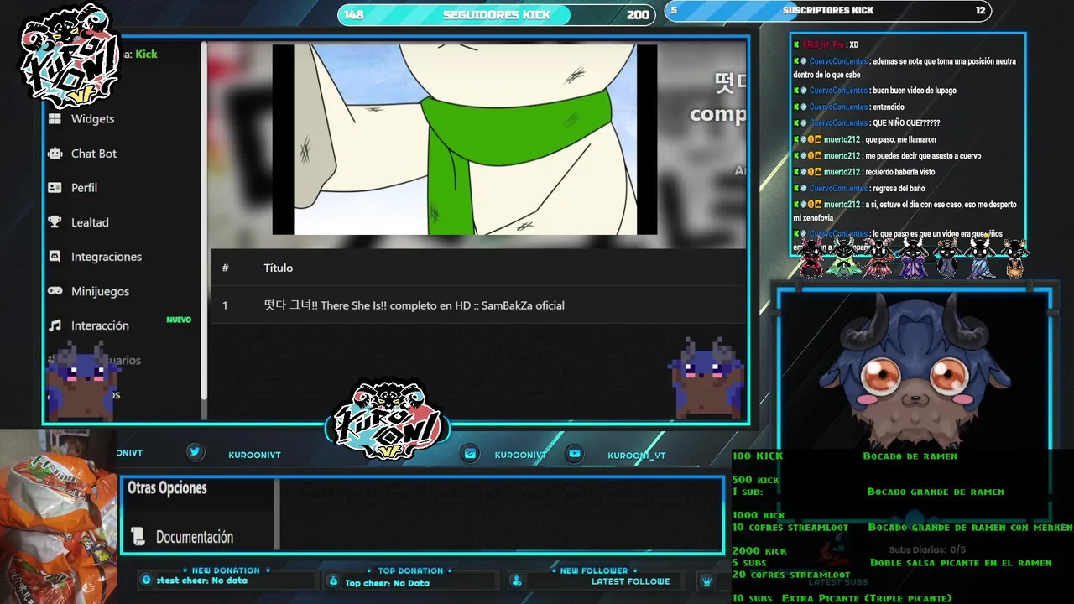The height and width of the screenshot is (604, 1074).
Task: Click the Minijuegos gamepad icon
Action: tap(55, 291)
